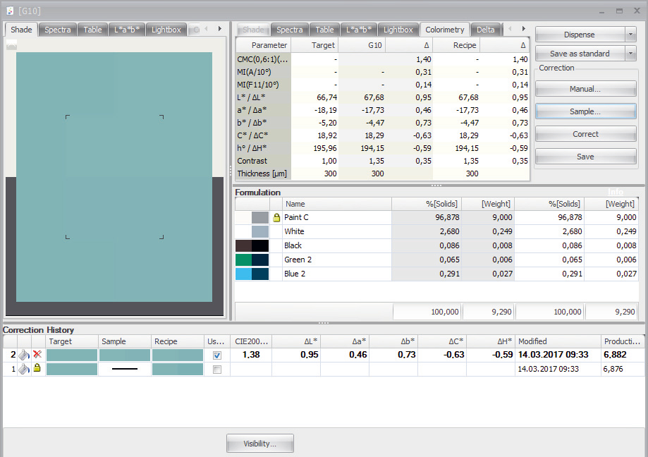The image size is (648, 457).
Task: Switch to left Spectra tab
Action: (57, 30)
